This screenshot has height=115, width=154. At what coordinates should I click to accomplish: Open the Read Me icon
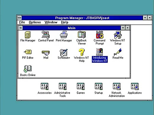[x=118, y=52]
